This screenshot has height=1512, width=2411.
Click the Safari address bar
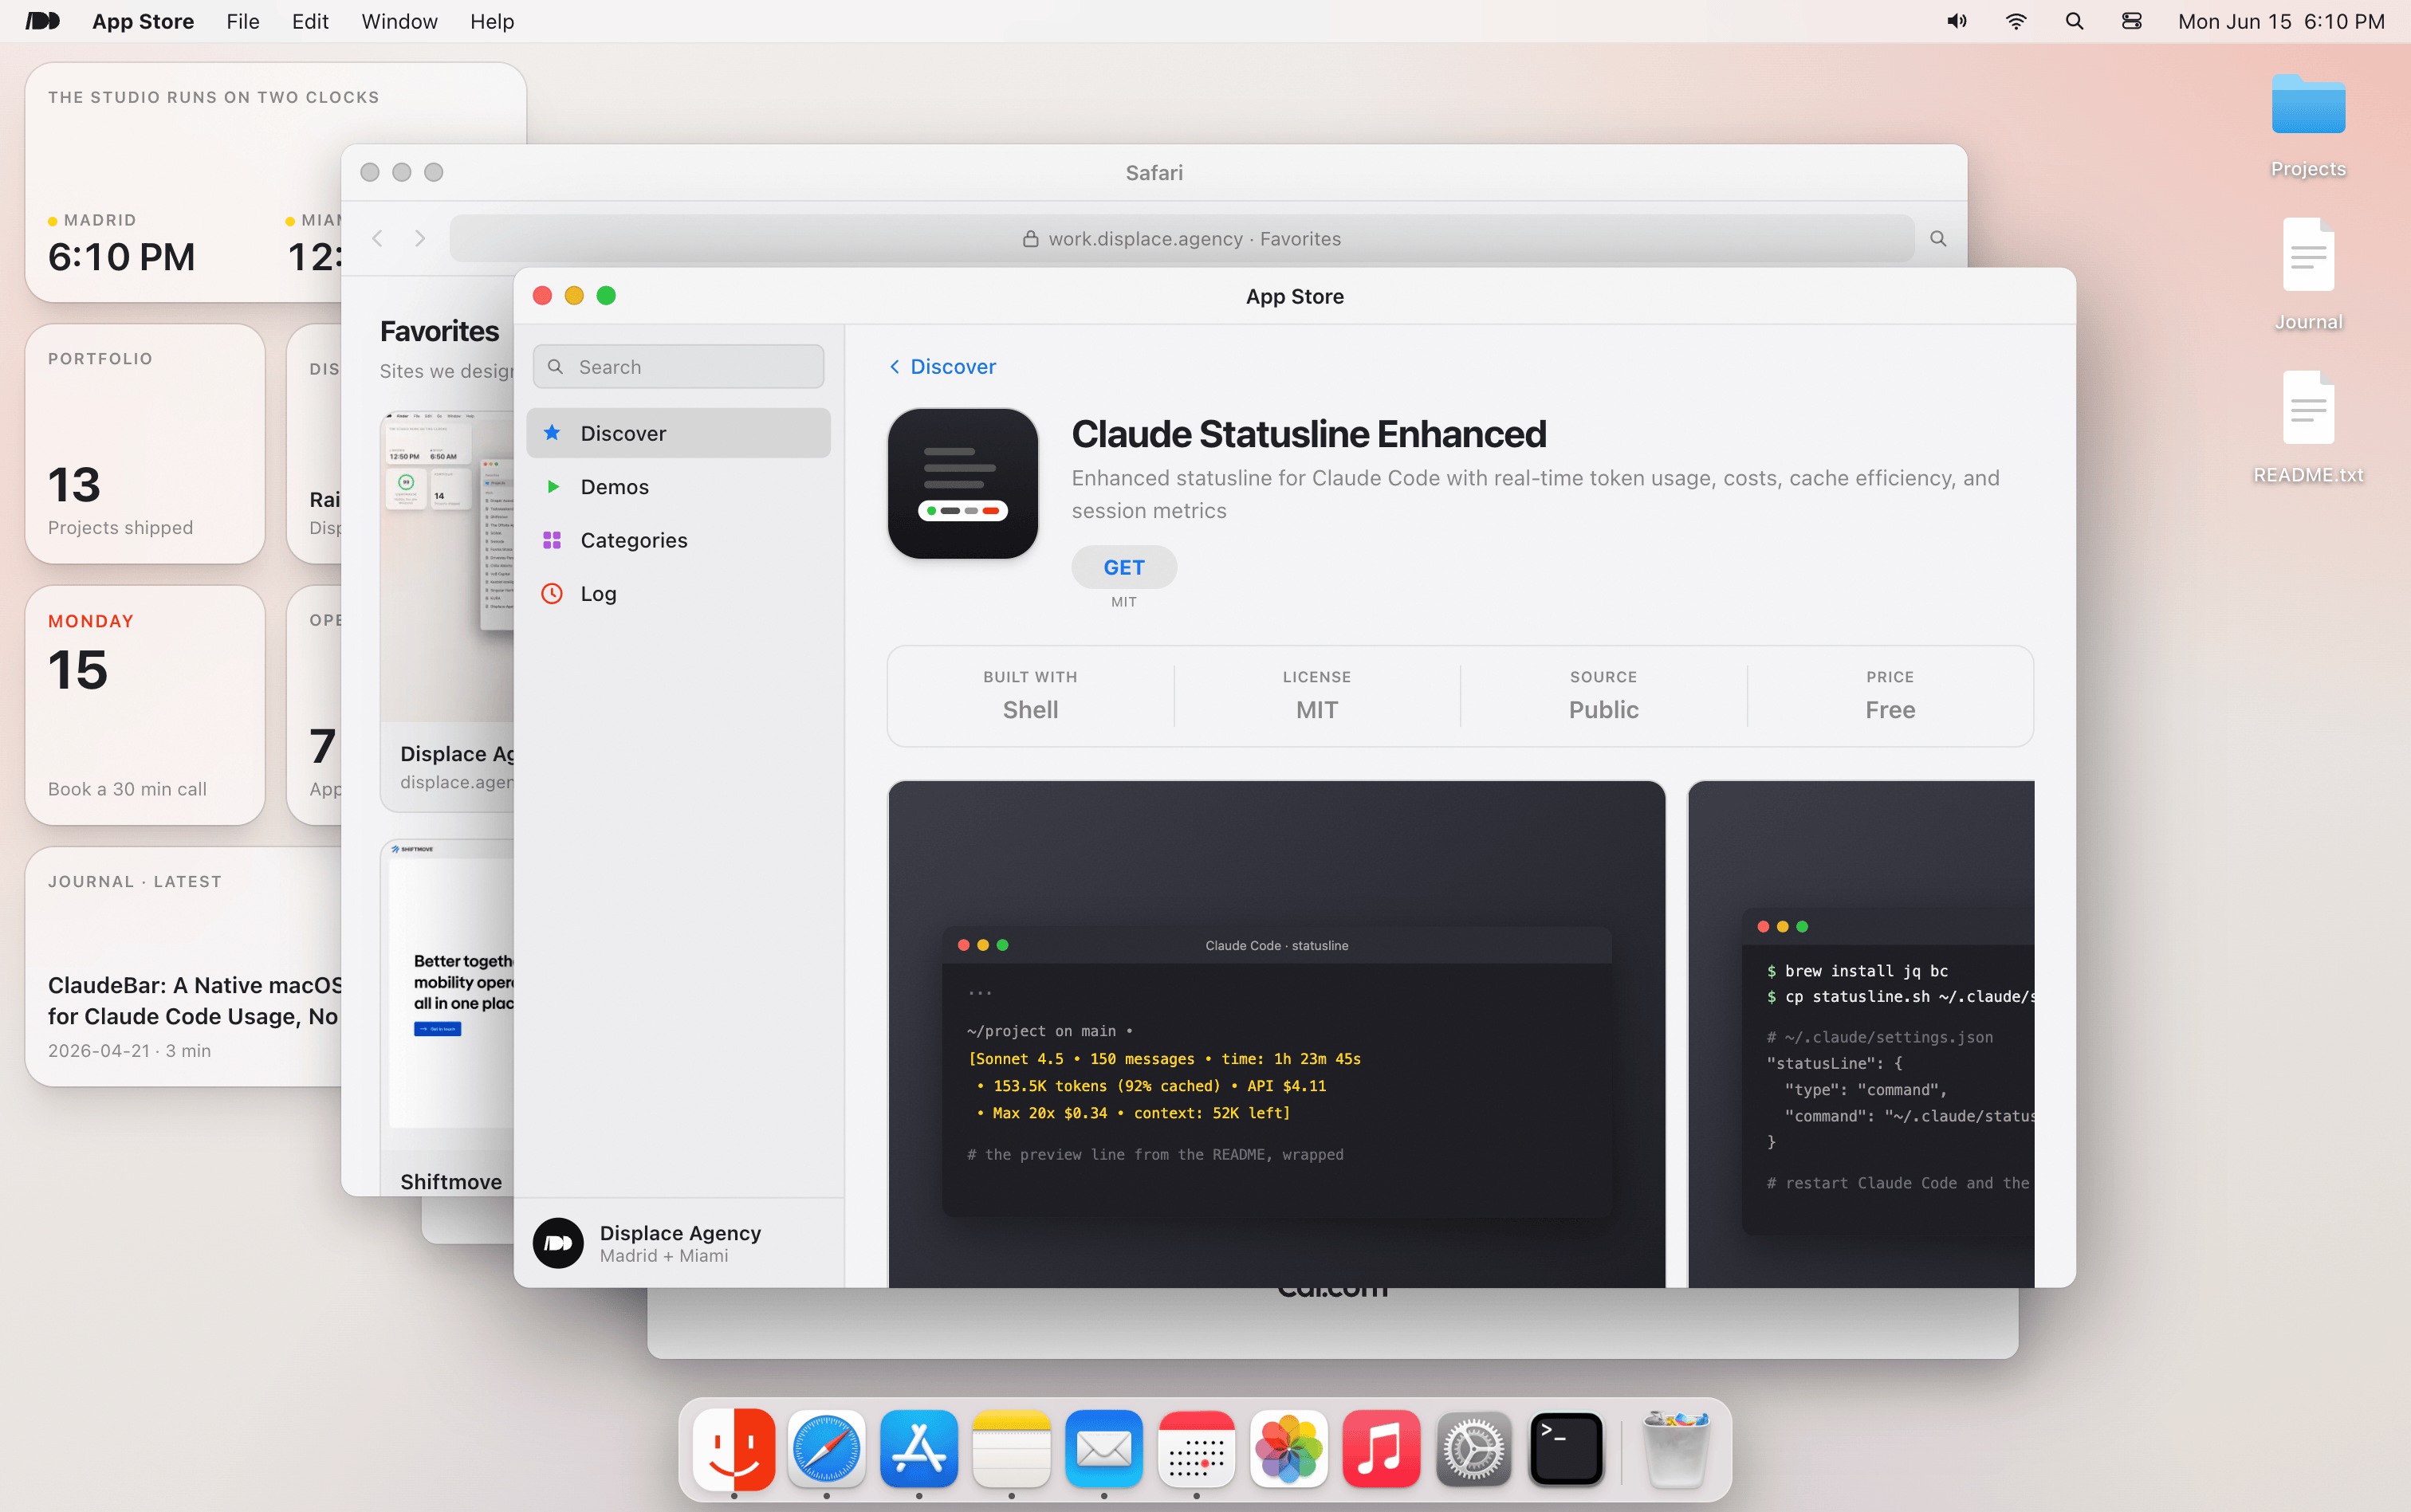coord(1181,238)
